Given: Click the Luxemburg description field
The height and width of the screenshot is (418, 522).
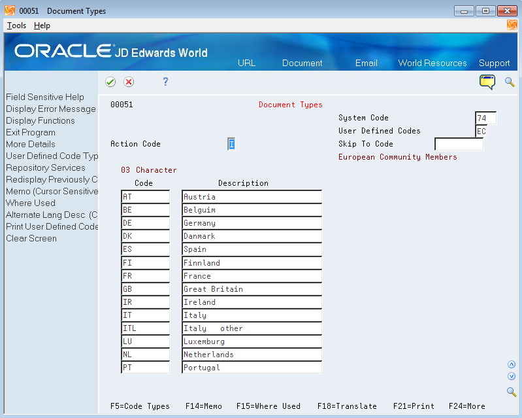Looking at the screenshot, I should tap(252, 341).
